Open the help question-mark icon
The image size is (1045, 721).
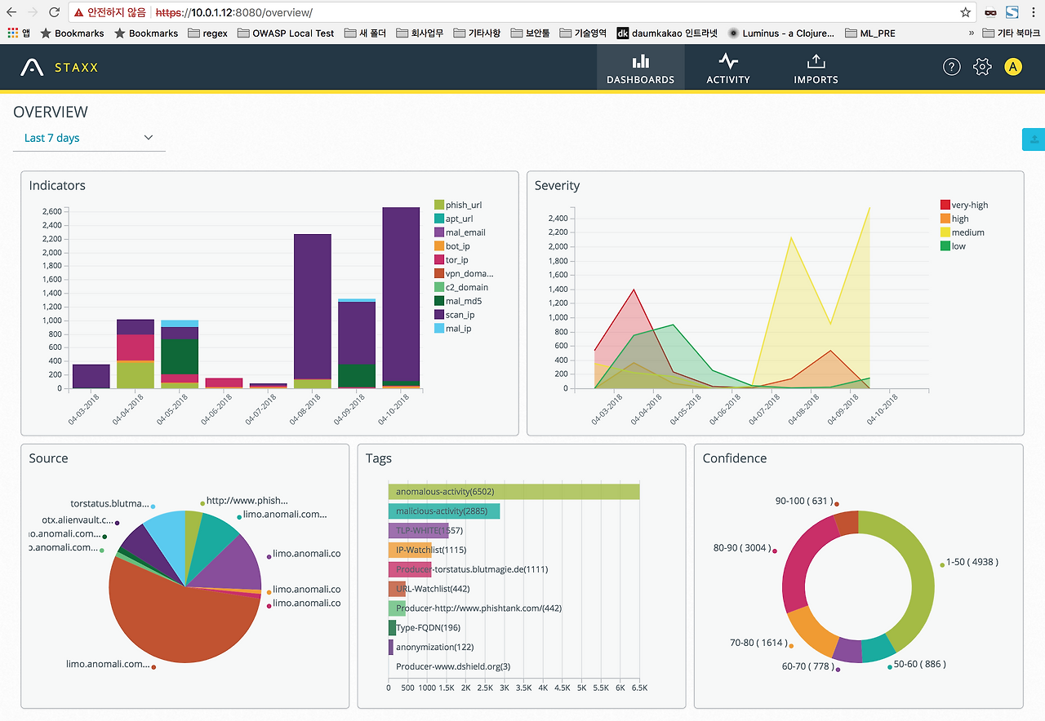pos(952,67)
